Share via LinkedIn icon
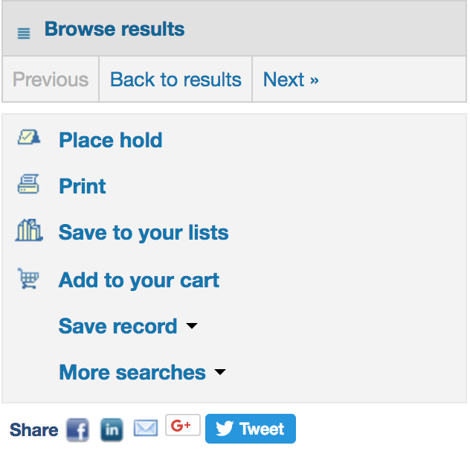The image size is (470, 454). coord(112,429)
